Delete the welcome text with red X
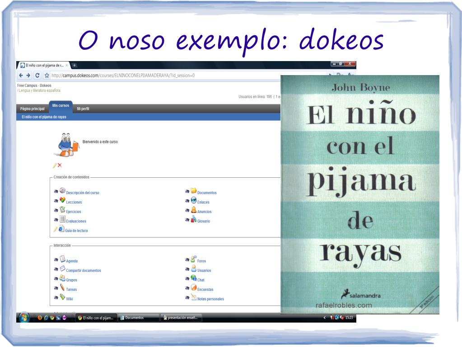462x347 pixels. click(60, 165)
